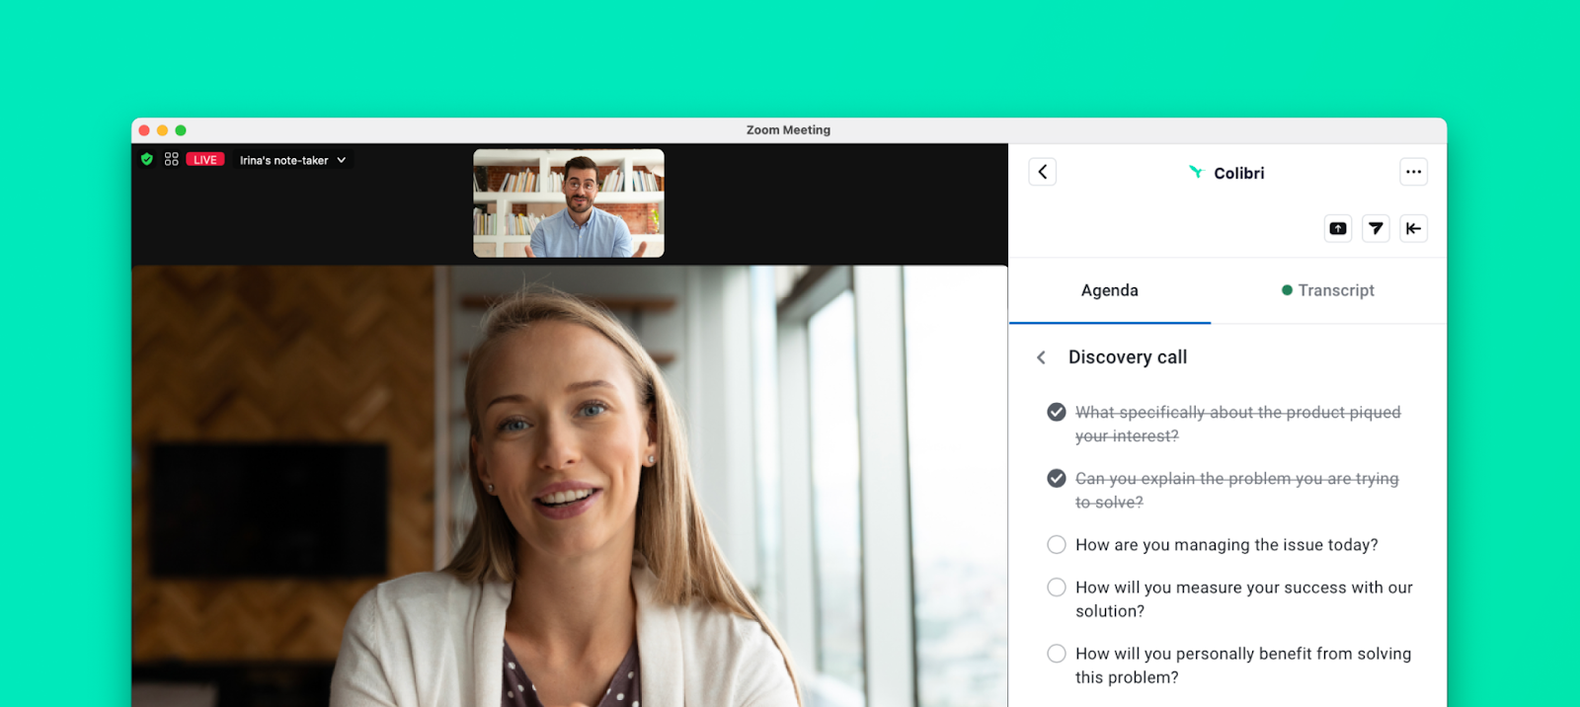This screenshot has height=707, width=1580.
Task: Expand Irina's note-taker dropdown
Action: pyautogui.click(x=292, y=160)
